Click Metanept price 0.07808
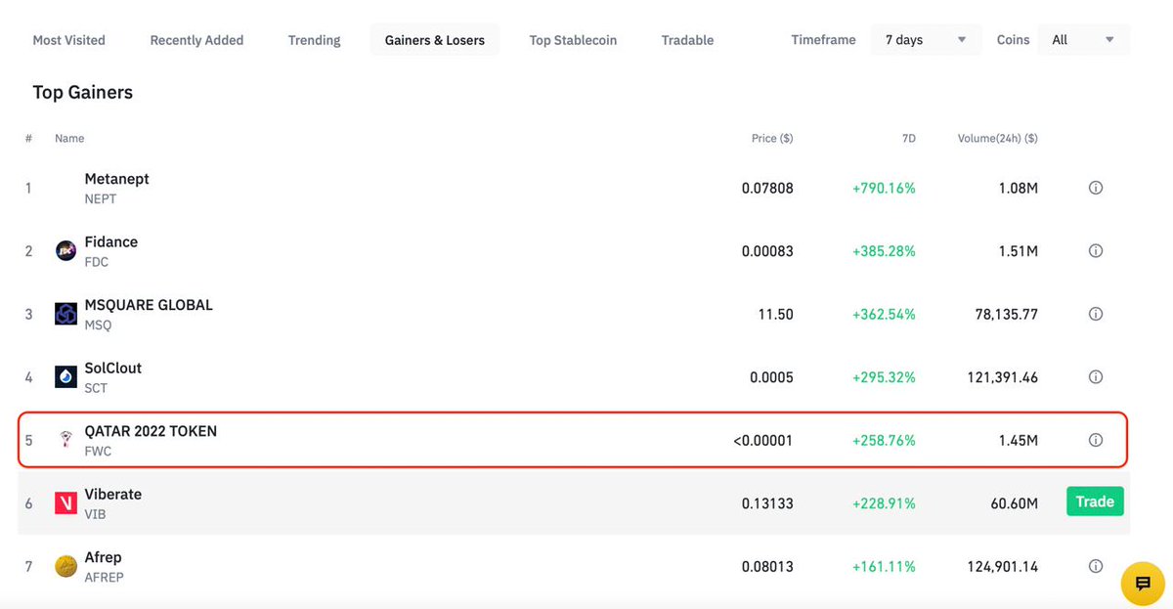Viewport: 1173px width, 609px height. pos(767,188)
